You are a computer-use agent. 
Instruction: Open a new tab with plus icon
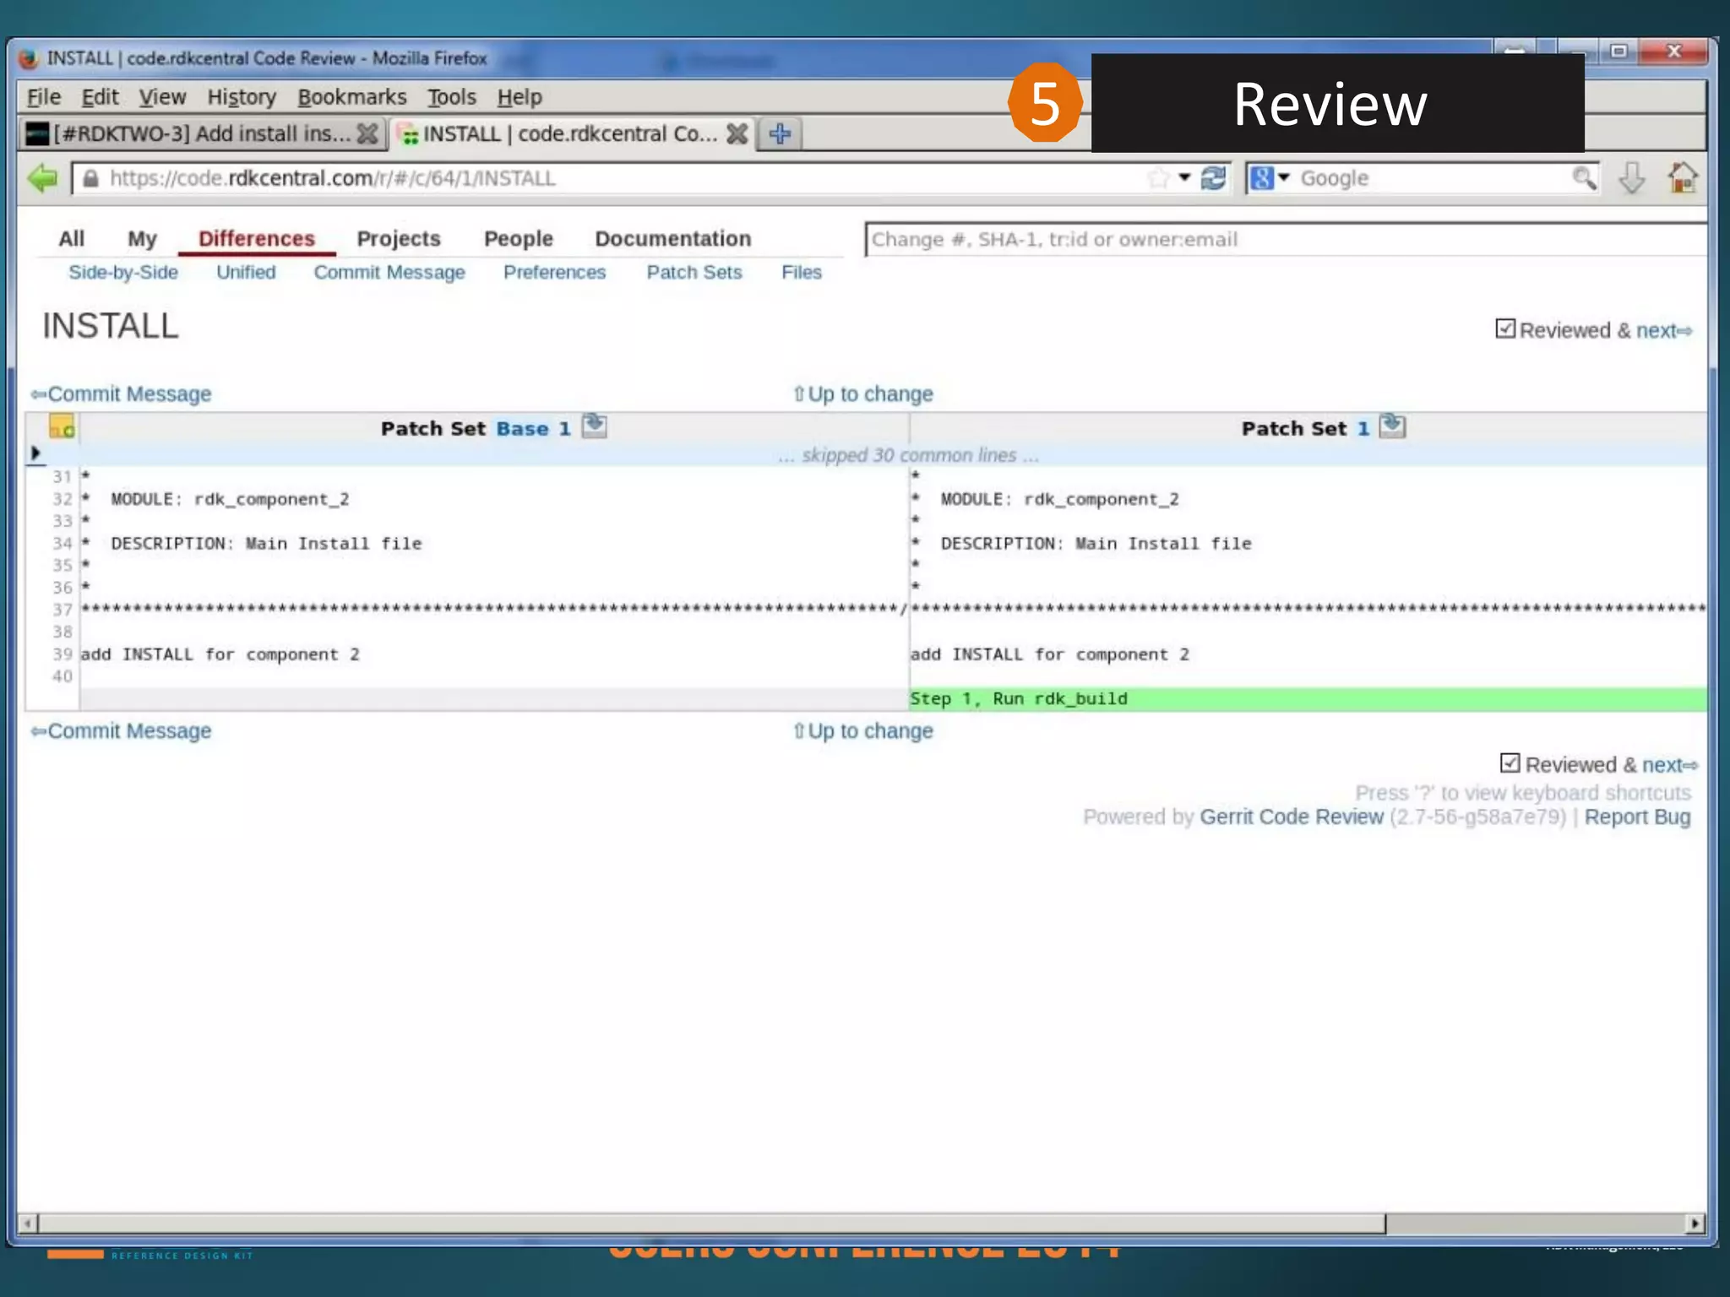[x=780, y=133]
